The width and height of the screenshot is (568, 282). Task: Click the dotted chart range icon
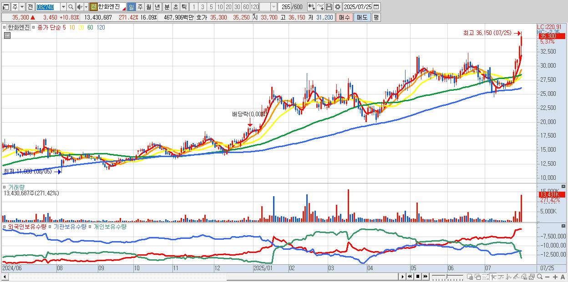coord(485,277)
